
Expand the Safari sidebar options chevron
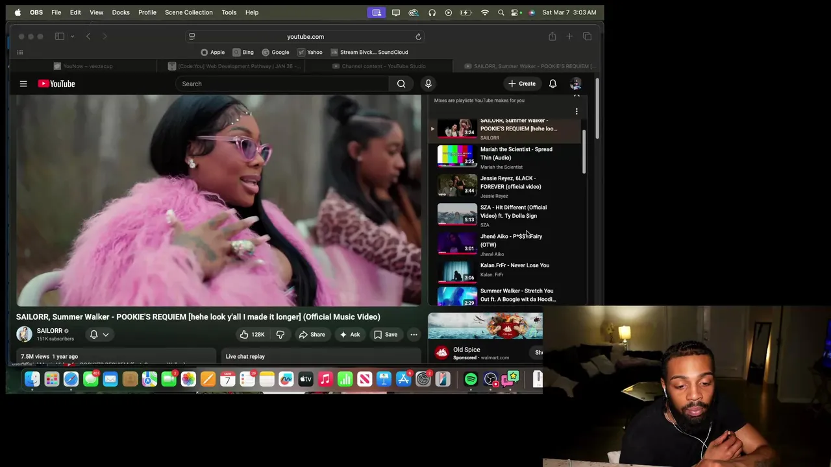(x=72, y=37)
